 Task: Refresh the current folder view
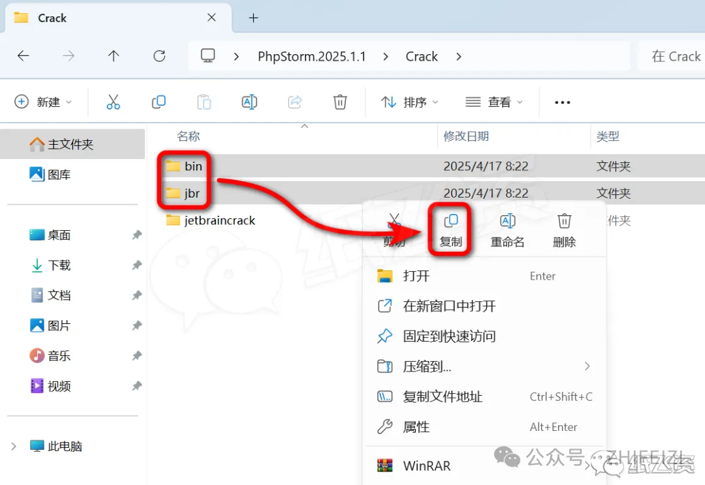159,56
